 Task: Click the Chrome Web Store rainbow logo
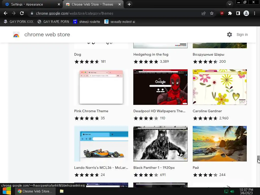click(16, 35)
